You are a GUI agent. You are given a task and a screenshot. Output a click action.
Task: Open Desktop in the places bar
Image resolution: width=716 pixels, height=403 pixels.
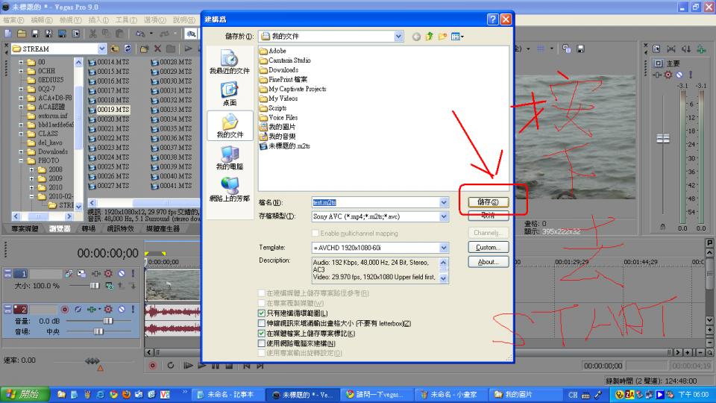pyautogui.click(x=230, y=94)
